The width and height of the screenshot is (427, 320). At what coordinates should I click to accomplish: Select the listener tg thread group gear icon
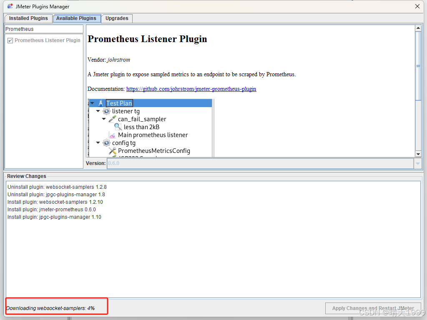(x=106, y=111)
